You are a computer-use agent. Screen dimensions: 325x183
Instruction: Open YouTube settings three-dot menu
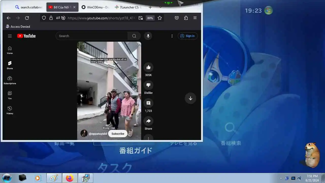(172, 36)
